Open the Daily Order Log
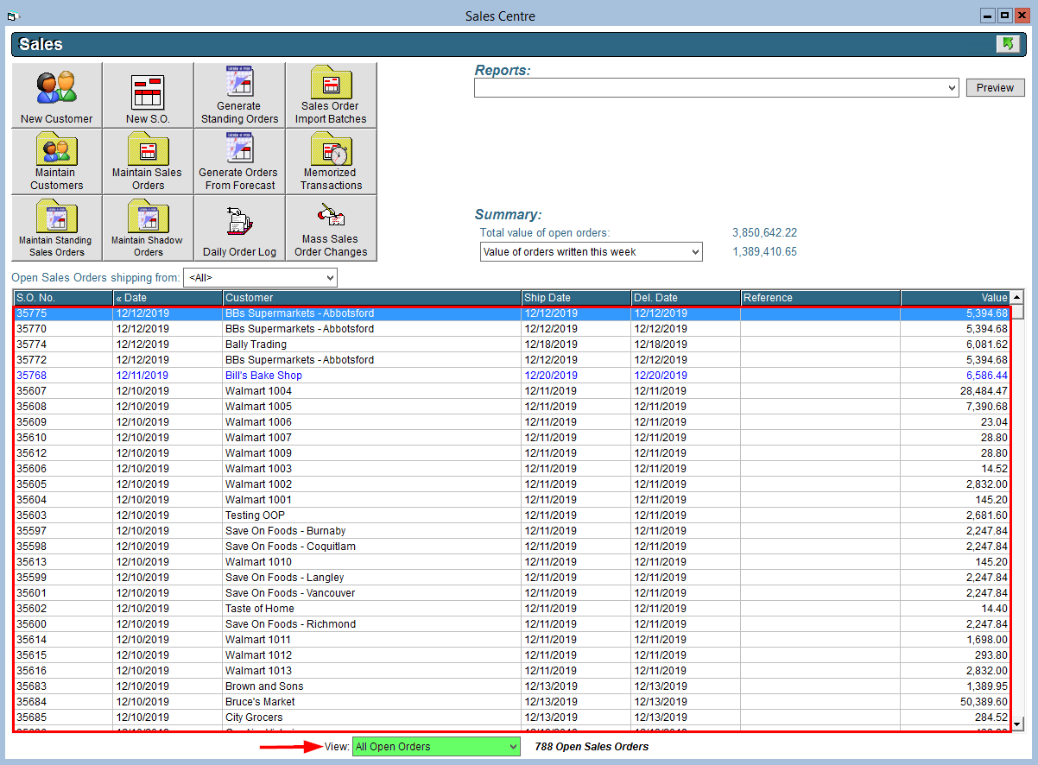Image resolution: width=1038 pixels, height=765 pixels. [240, 228]
